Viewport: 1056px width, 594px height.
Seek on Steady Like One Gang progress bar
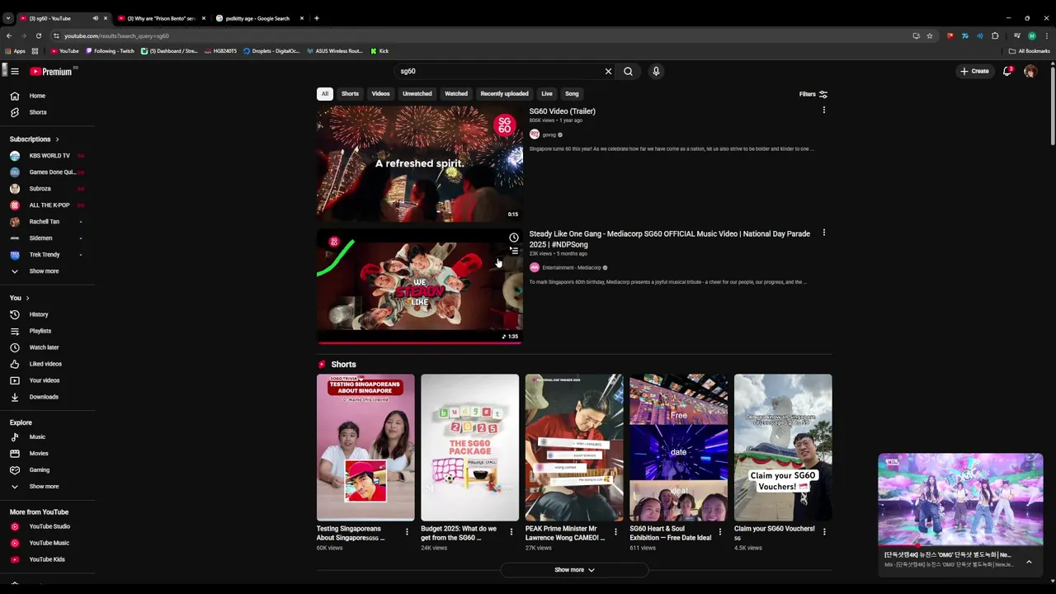tap(420, 342)
